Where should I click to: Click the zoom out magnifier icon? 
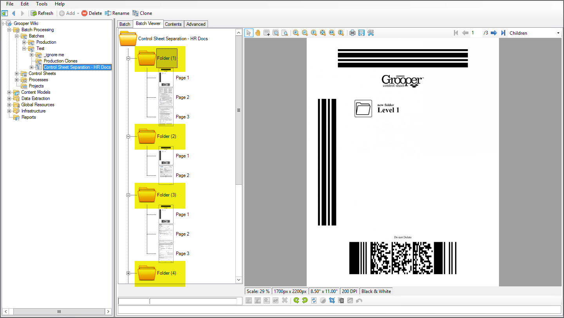click(305, 33)
